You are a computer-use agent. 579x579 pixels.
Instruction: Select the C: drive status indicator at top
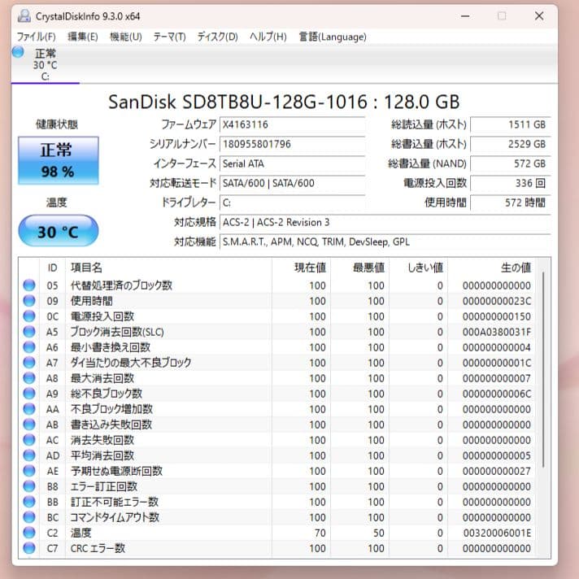coord(45,64)
